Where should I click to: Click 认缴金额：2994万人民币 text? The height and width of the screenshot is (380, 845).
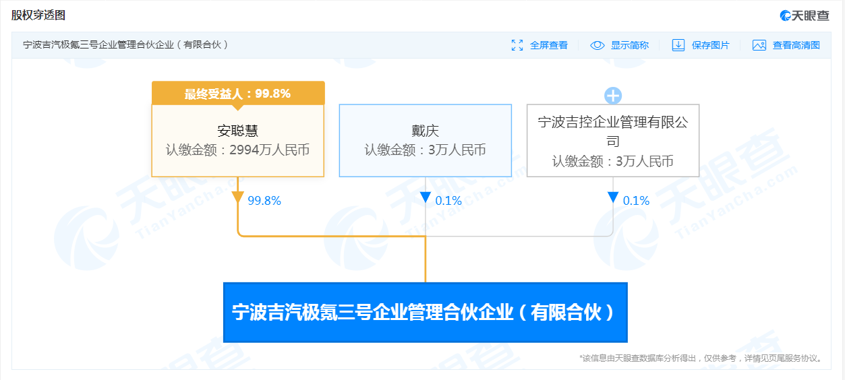(238, 150)
